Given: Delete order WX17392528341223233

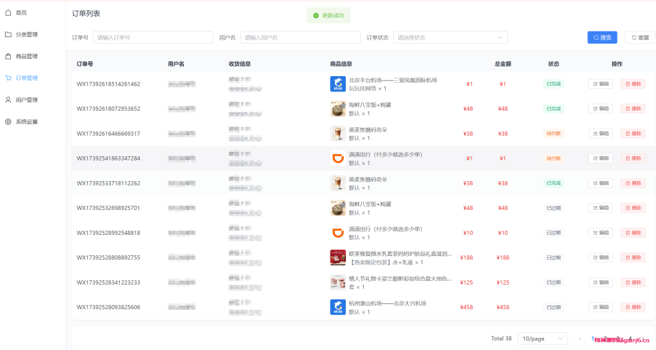Looking at the screenshot, I should pos(633,282).
